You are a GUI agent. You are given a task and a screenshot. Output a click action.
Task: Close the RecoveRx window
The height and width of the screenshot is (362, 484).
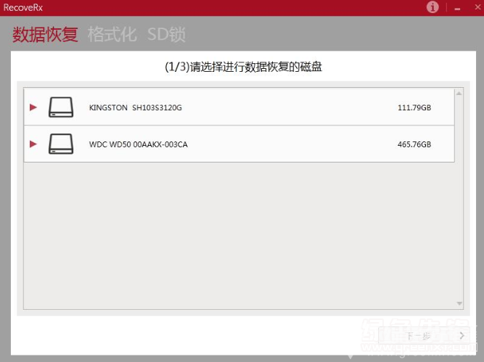tap(477, 7)
